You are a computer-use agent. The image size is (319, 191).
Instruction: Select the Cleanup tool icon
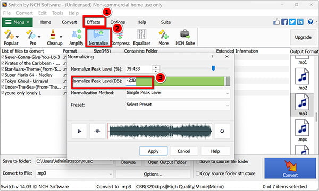tap(53, 34)
